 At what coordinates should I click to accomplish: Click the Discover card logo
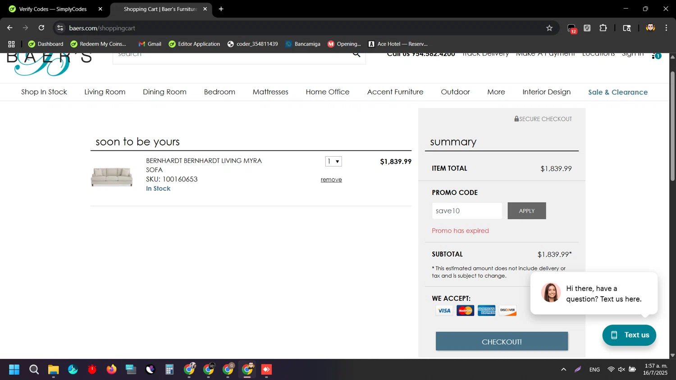point(507,310)
